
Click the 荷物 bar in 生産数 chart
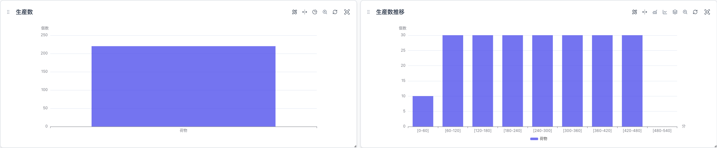(x=183, y=87)
